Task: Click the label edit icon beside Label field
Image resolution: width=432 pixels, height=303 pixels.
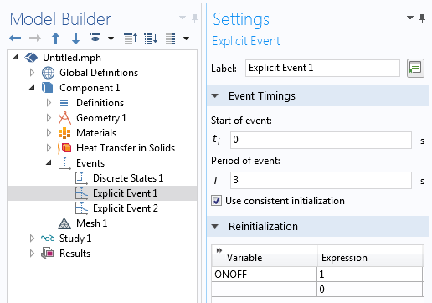Action: (415, 68)
